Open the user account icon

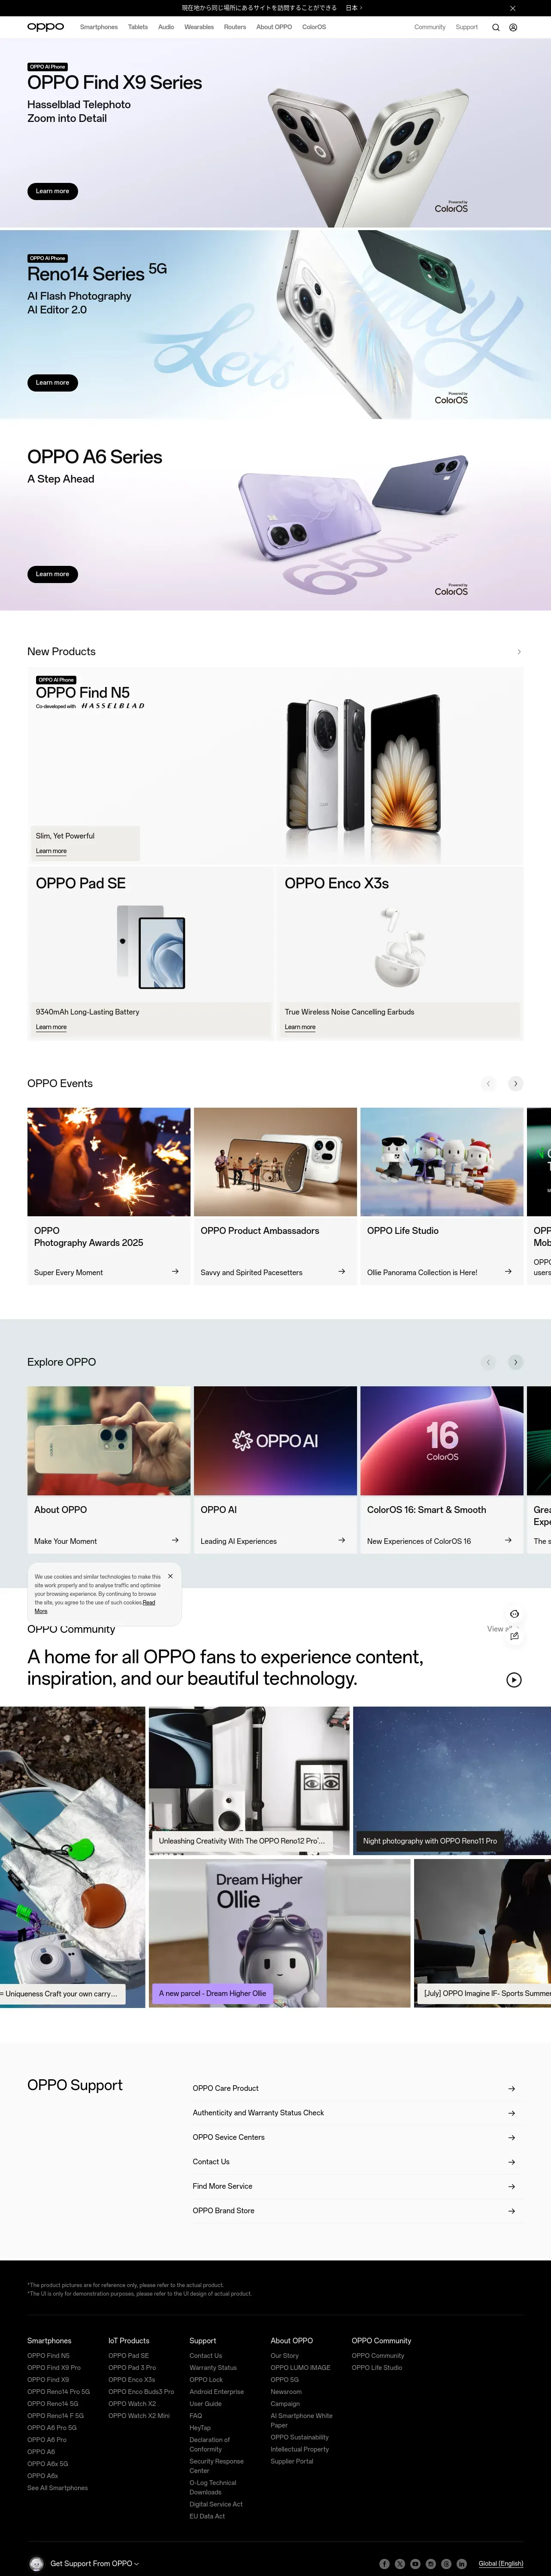[x=513, y=28]
